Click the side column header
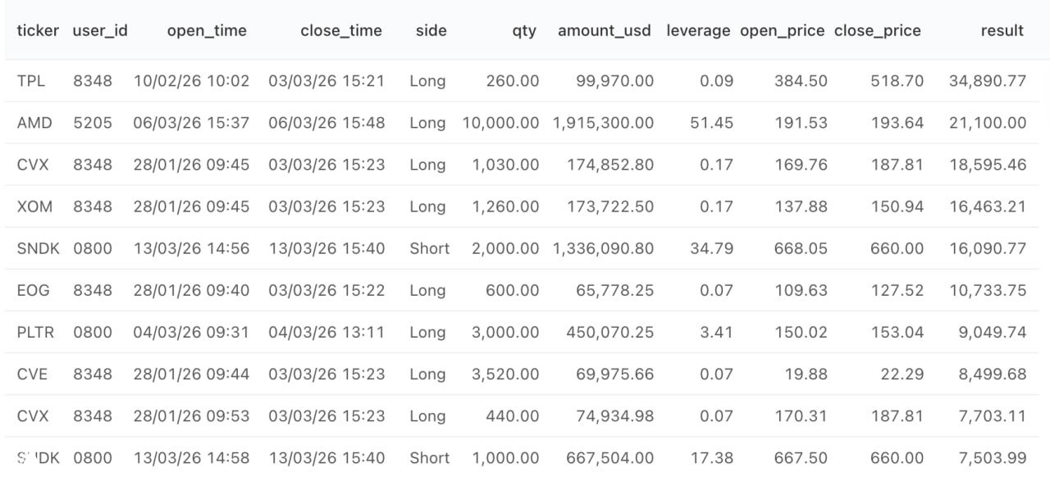Screen dimensions: 1050x490 [x=431, y=30]
